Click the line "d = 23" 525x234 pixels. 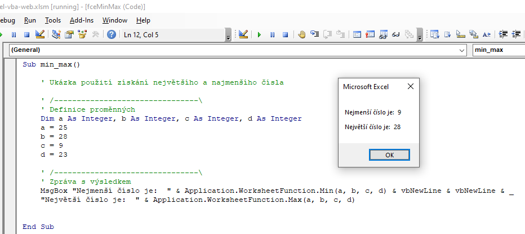click(54, 155)
